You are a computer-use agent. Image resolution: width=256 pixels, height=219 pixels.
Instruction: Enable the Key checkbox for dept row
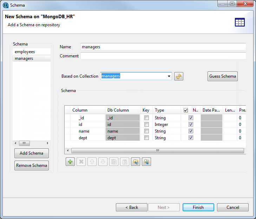146,138
